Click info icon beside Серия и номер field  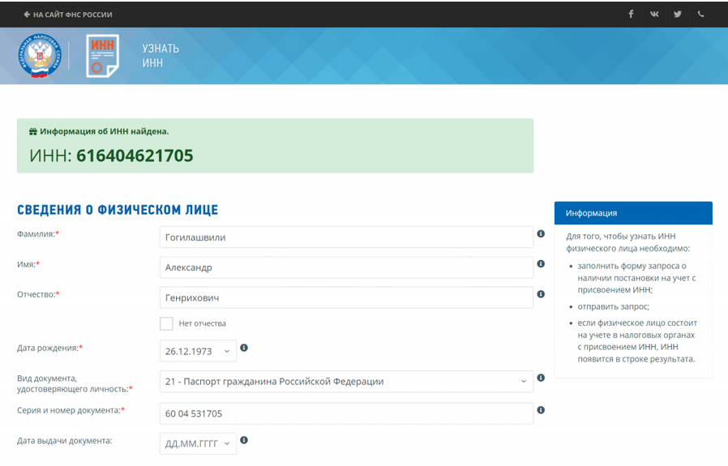[x=541, y=410]
